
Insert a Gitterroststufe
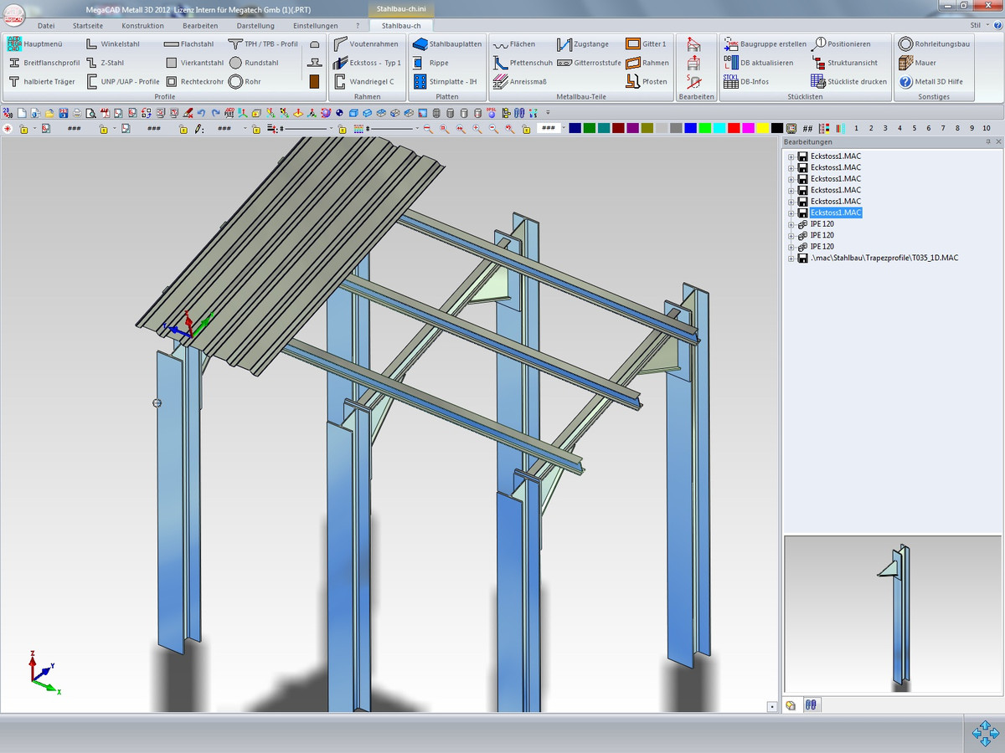[x=589, y=63]
